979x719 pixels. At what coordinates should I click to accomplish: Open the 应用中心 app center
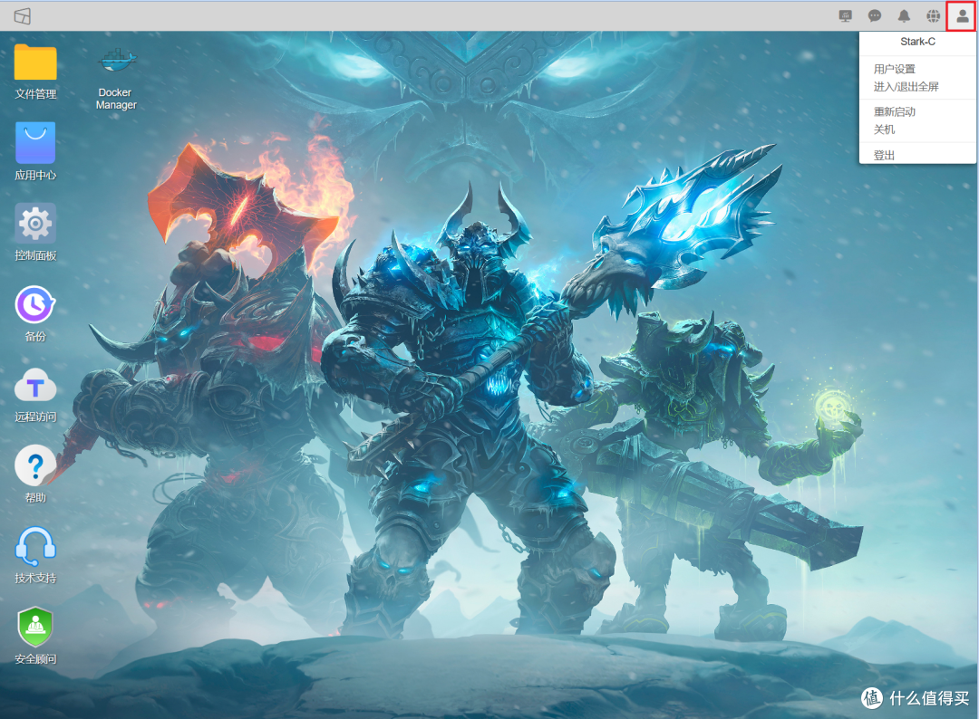pos(35,143)
